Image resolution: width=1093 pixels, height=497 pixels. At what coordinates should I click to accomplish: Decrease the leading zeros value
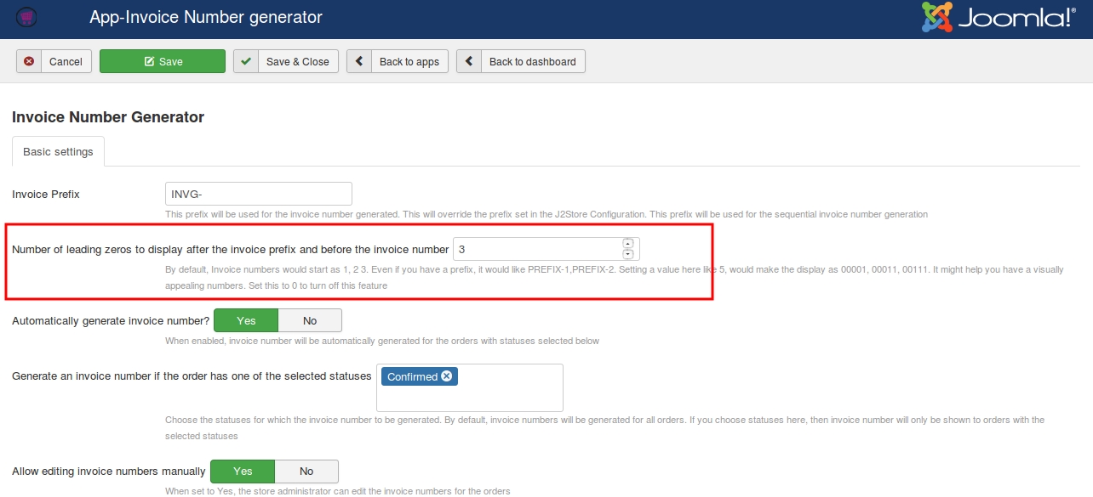click(628, 254)
